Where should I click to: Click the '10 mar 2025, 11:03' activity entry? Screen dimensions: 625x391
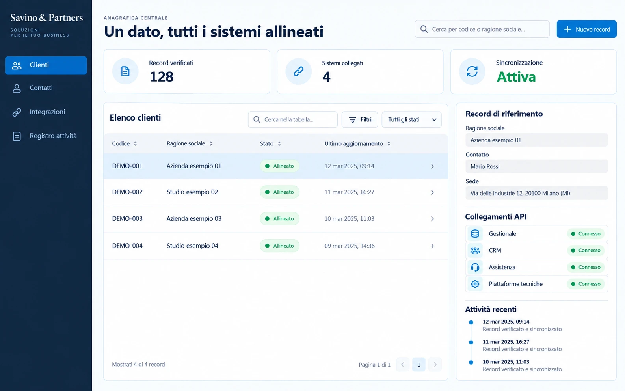click(x=522, y=366)
